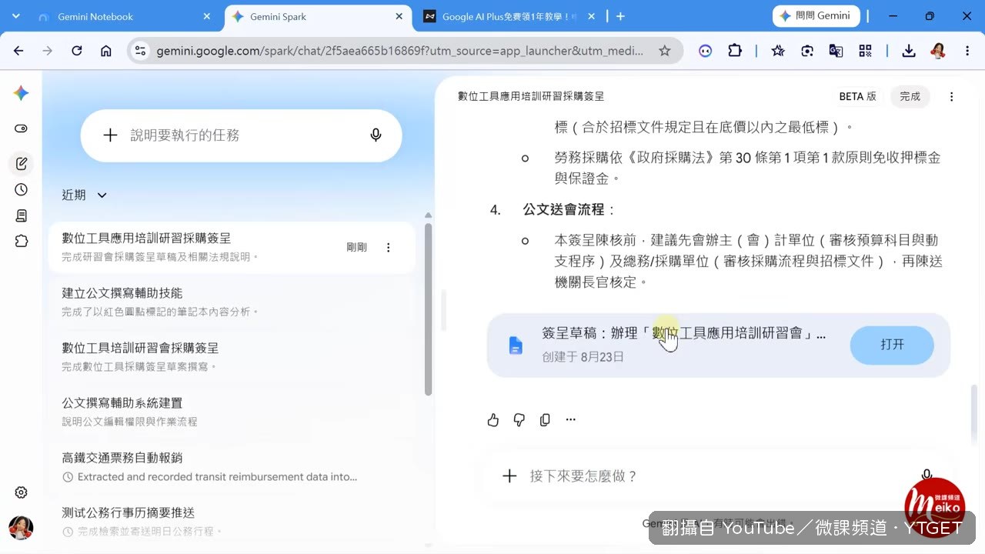Click the account avatar at sidebar bottom

click(x=21, y=528)
